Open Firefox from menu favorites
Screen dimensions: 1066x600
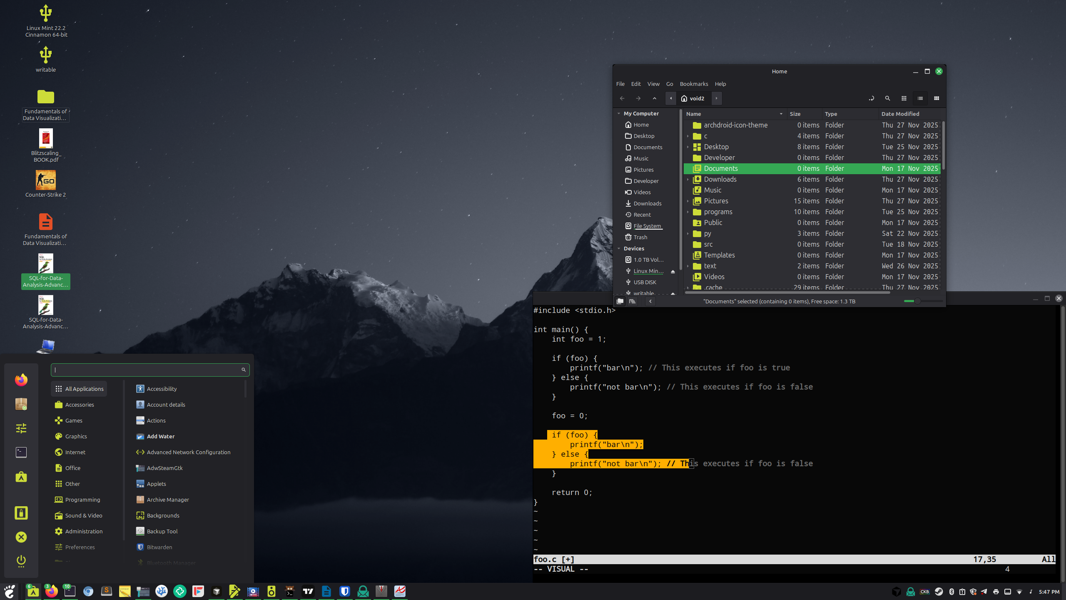click(21, 380)
